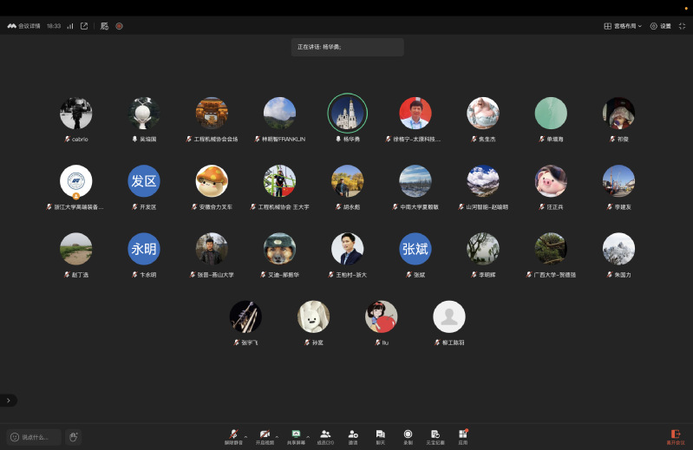Viewport: 693px width, 450px height.
Task: Expand video options arrow beside 开启视频
Action: 277,436
